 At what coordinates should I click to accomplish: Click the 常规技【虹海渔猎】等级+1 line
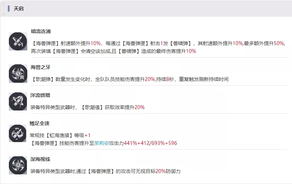click(x=61, y=135)
